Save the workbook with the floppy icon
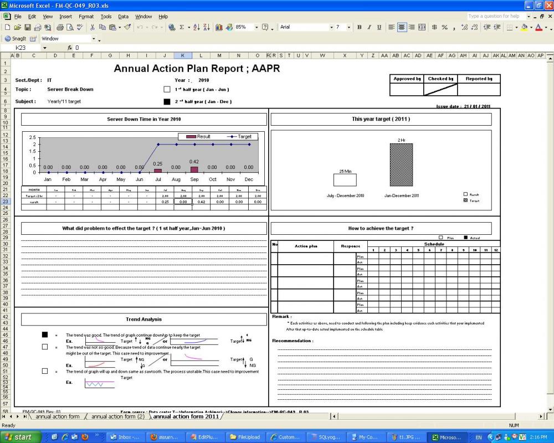 [x=27, y=27]
